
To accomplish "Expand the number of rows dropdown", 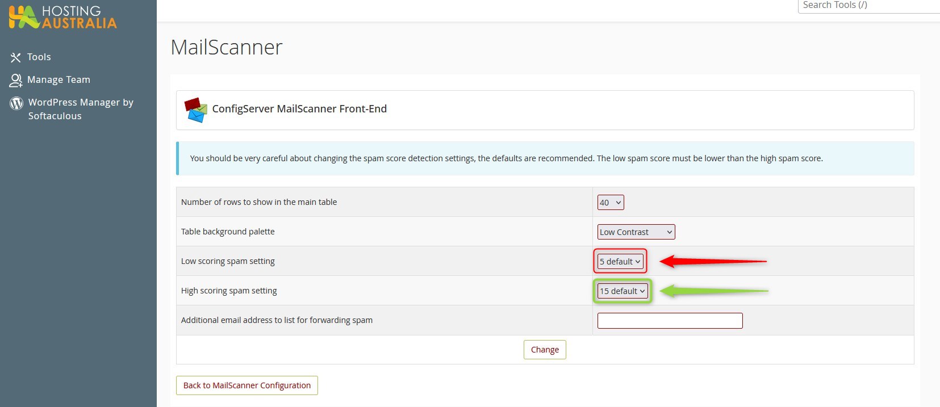I will (610, 203).
